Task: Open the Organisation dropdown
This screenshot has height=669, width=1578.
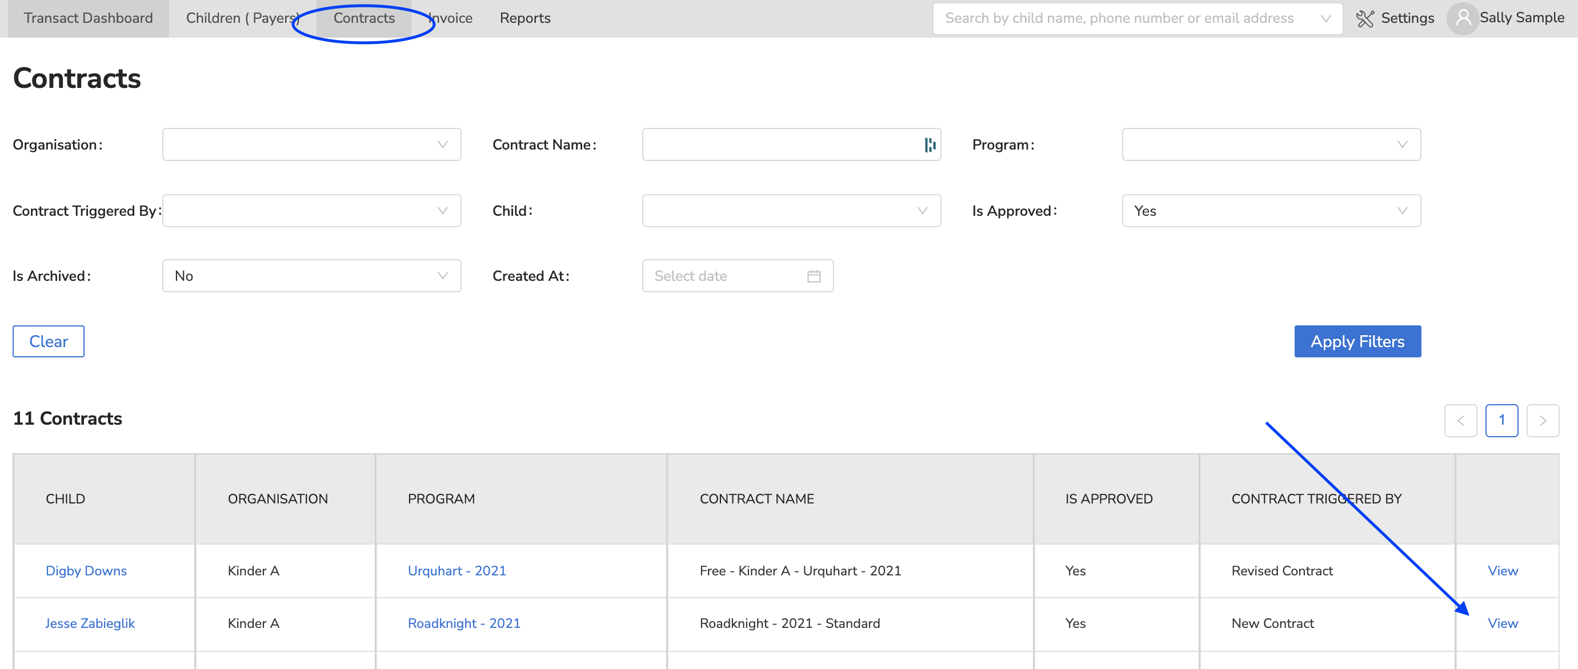Action: [x=311, y=145]
